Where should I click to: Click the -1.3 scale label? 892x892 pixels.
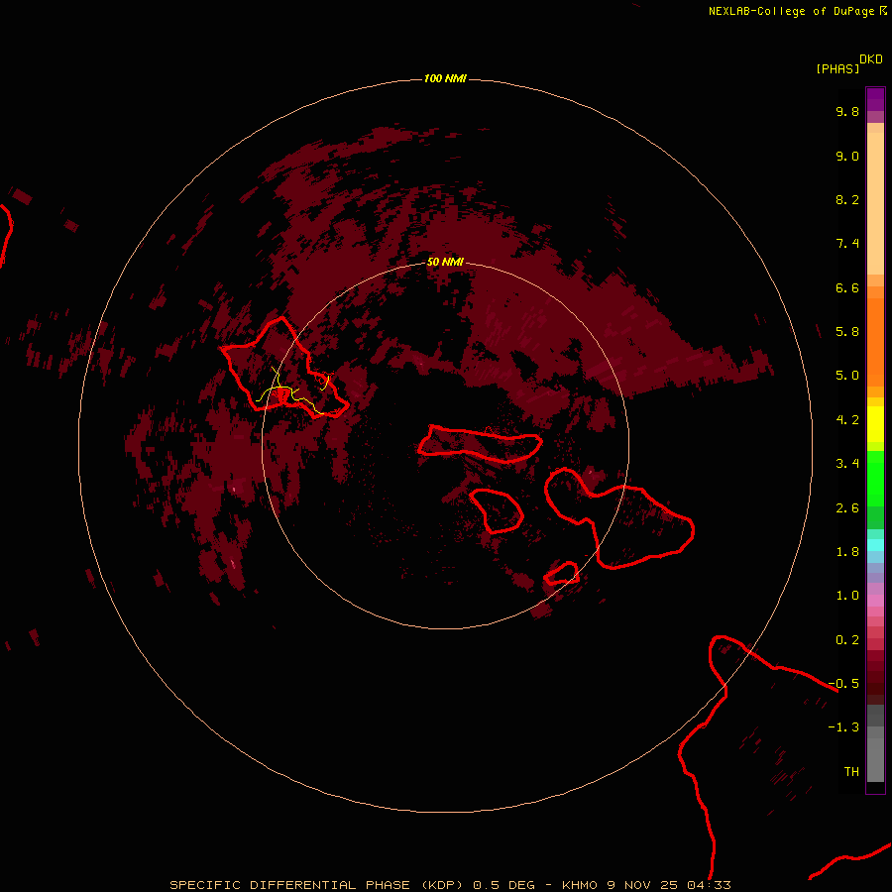(x=843, y=727)
